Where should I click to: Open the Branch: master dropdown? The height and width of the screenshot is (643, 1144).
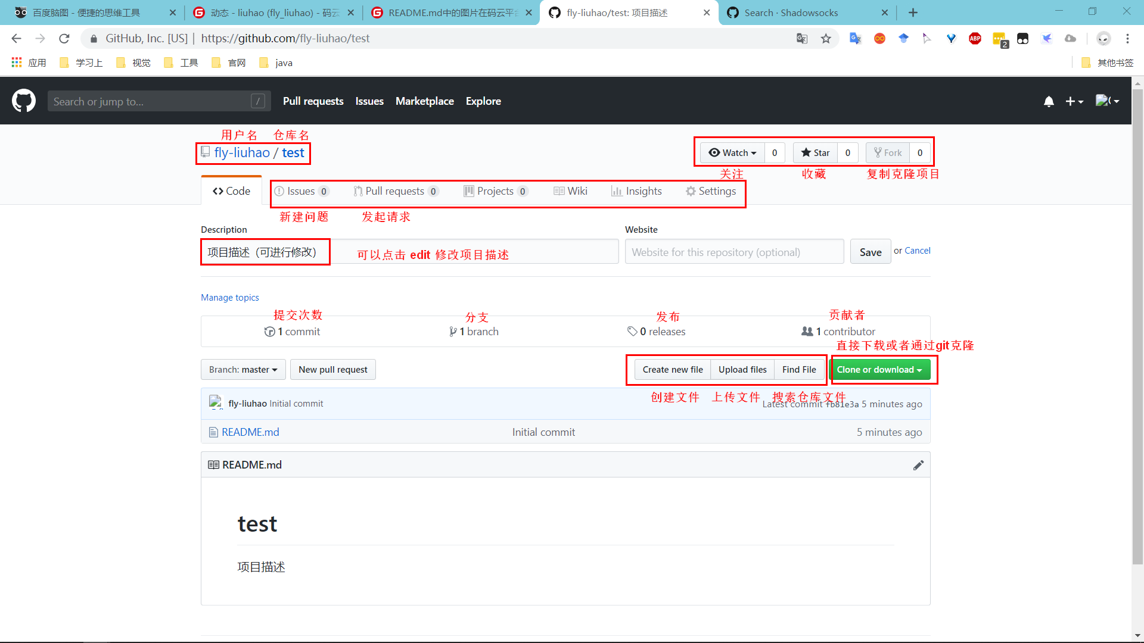243,370
